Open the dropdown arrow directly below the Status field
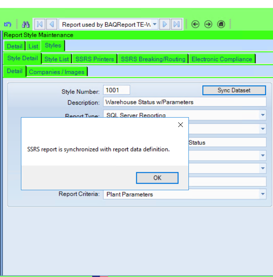Screen dimensions: 273x277 coord(263,155)
